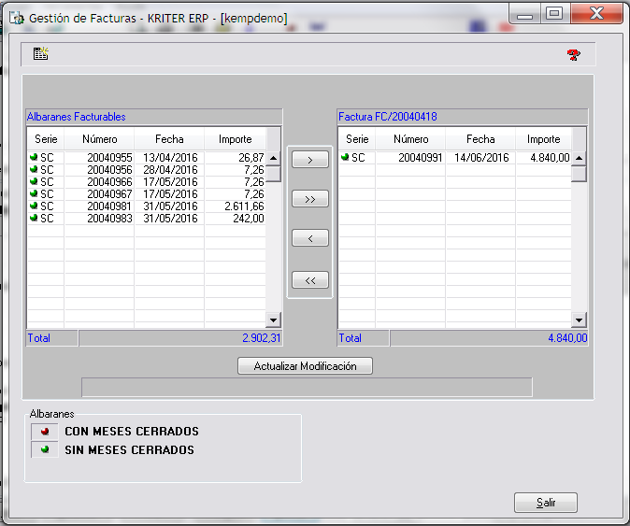The height and width of the screenshot is (526, 630).
Task: Click Importe header in Factura FC/20040418 list
Action: coord(543,139)
